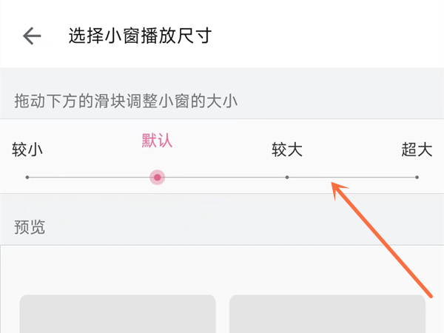Click the right preview thumbnail placeholder

point(327,314)
